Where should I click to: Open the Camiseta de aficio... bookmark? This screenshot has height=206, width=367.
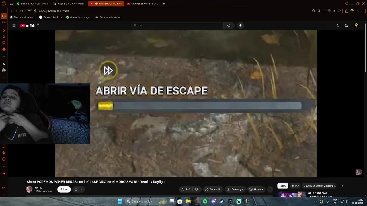[x=108, y=17]
